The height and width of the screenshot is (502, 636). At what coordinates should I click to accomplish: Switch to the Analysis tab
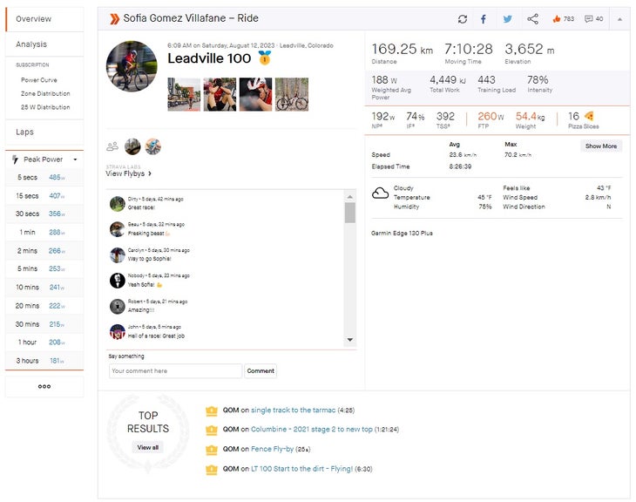click(31, 44)
